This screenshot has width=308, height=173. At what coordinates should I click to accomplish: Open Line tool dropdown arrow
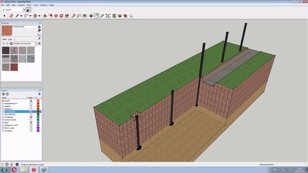click(21, 16)
